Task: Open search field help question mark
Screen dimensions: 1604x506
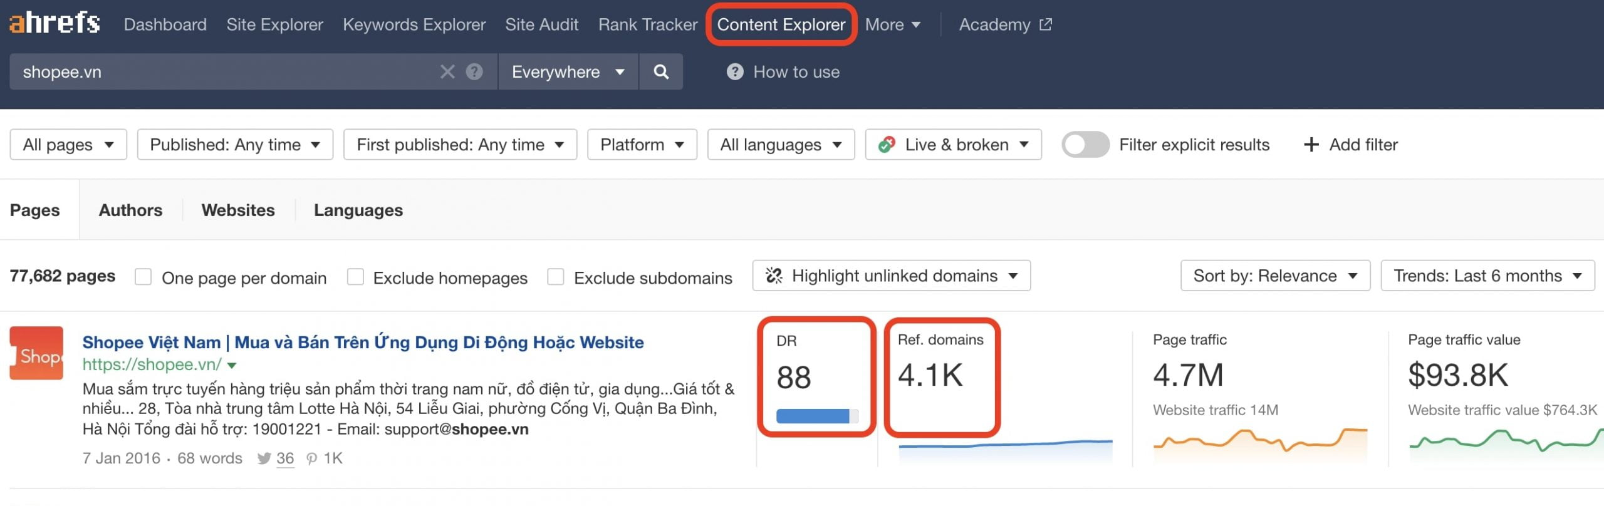Action: 474,72
